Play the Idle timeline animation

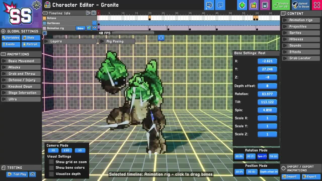(x=88, y=13)
